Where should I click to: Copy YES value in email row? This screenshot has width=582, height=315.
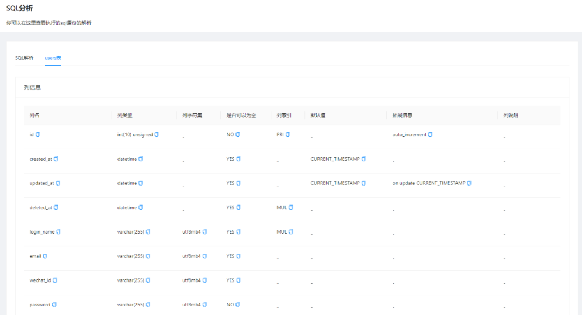tap(238, 256)
